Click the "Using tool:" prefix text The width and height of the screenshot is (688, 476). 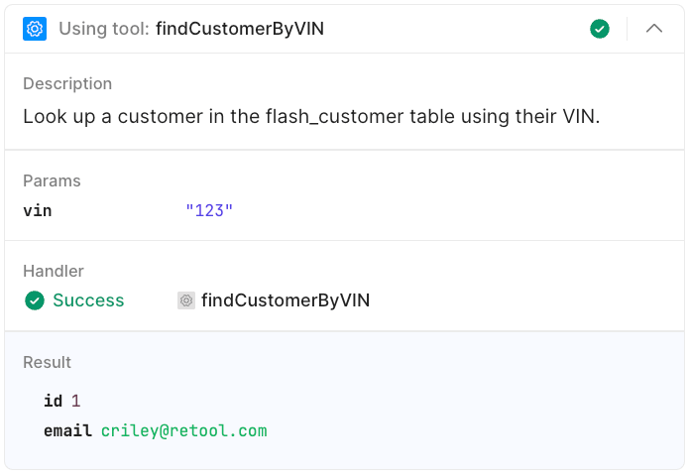click(104, 29)
